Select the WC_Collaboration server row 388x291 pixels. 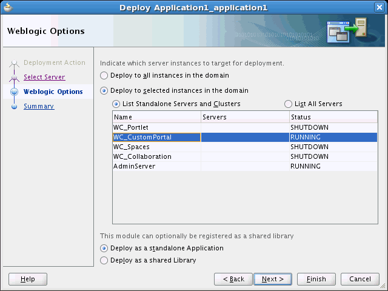point(245,156)
